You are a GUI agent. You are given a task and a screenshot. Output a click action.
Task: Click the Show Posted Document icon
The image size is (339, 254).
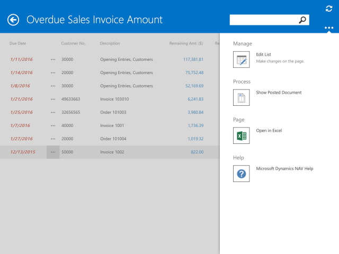click(x=241, y=97)
